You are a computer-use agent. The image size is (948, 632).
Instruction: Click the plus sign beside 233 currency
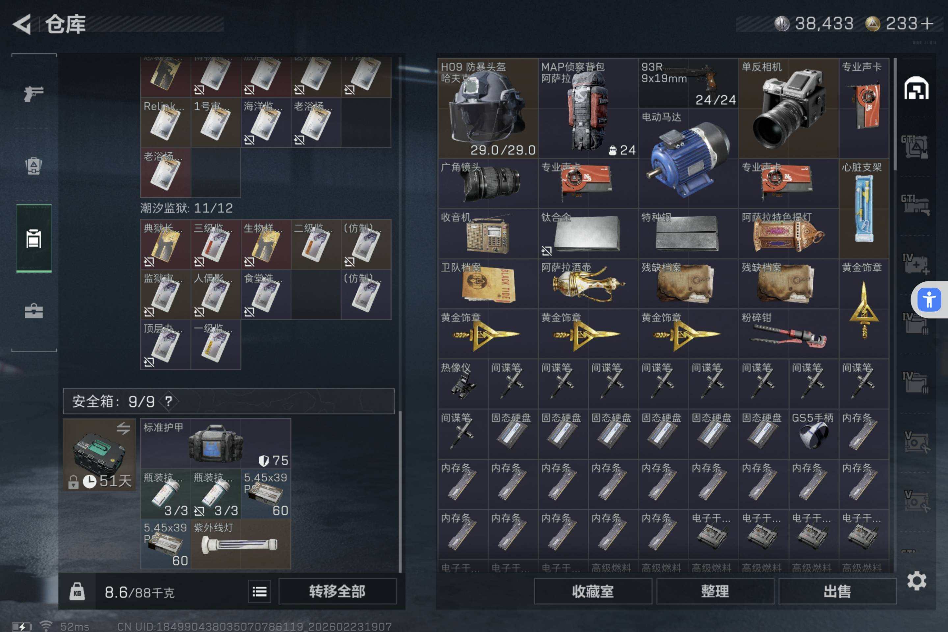click(x=927, y=23)
